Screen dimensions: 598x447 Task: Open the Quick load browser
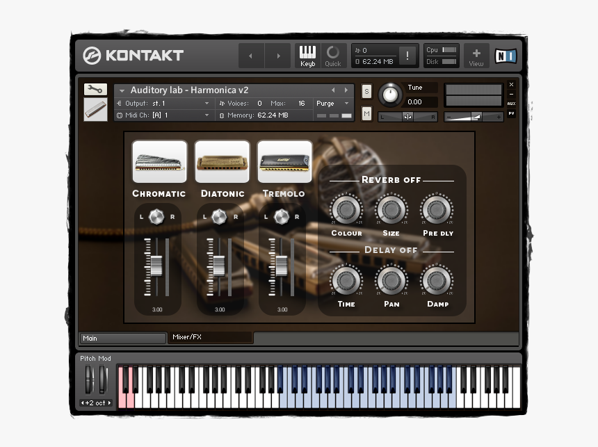point(333,56)
